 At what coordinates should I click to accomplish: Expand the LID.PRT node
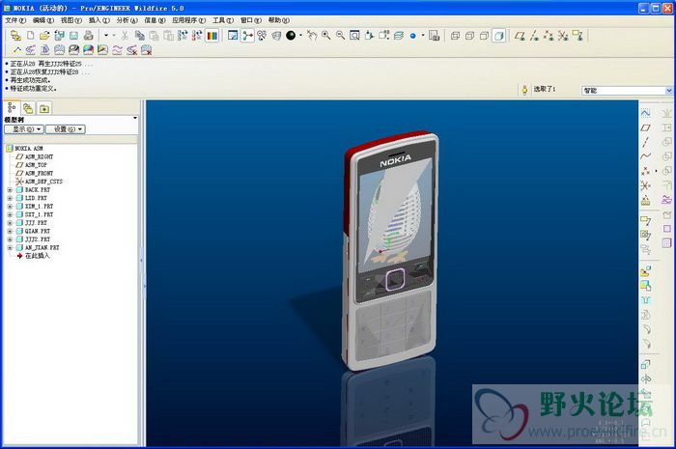pyautogui.click(x=10, y=198)
